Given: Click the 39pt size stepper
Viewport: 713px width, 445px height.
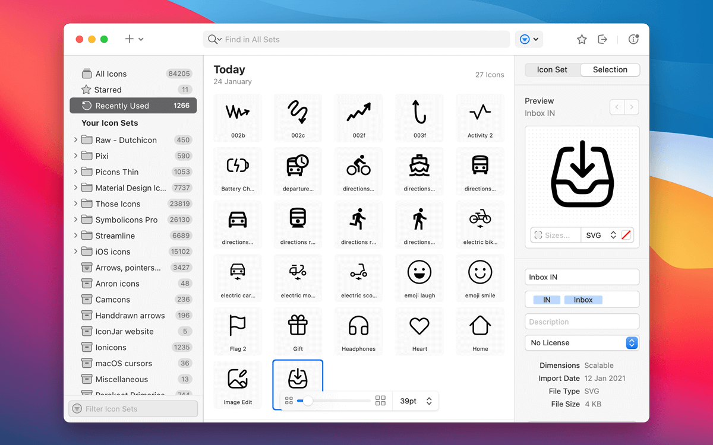Looking at the screenshot, I should click(429, 401).
